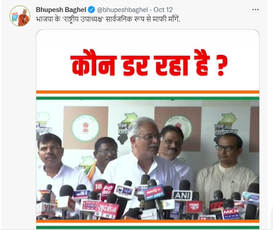Click the VIP microphone box
This screenshot has width=273, height=230.
pos(46,209)
